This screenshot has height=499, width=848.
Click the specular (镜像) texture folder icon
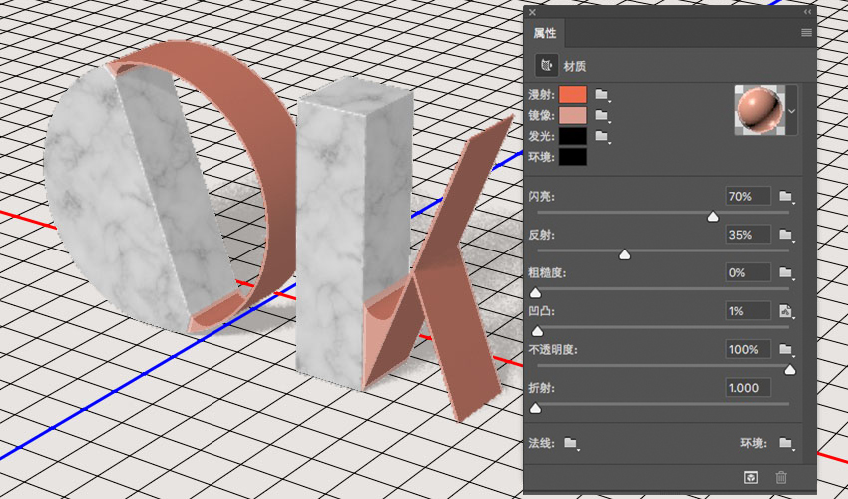pyautogui.click(x=602, y=115)
